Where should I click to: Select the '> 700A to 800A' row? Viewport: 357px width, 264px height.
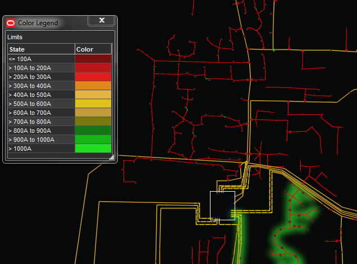click(60, 122)
